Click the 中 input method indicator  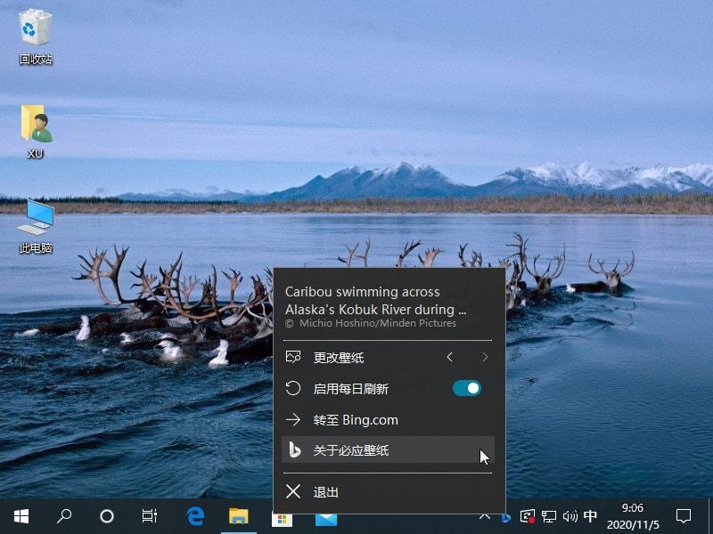point(591,516)
